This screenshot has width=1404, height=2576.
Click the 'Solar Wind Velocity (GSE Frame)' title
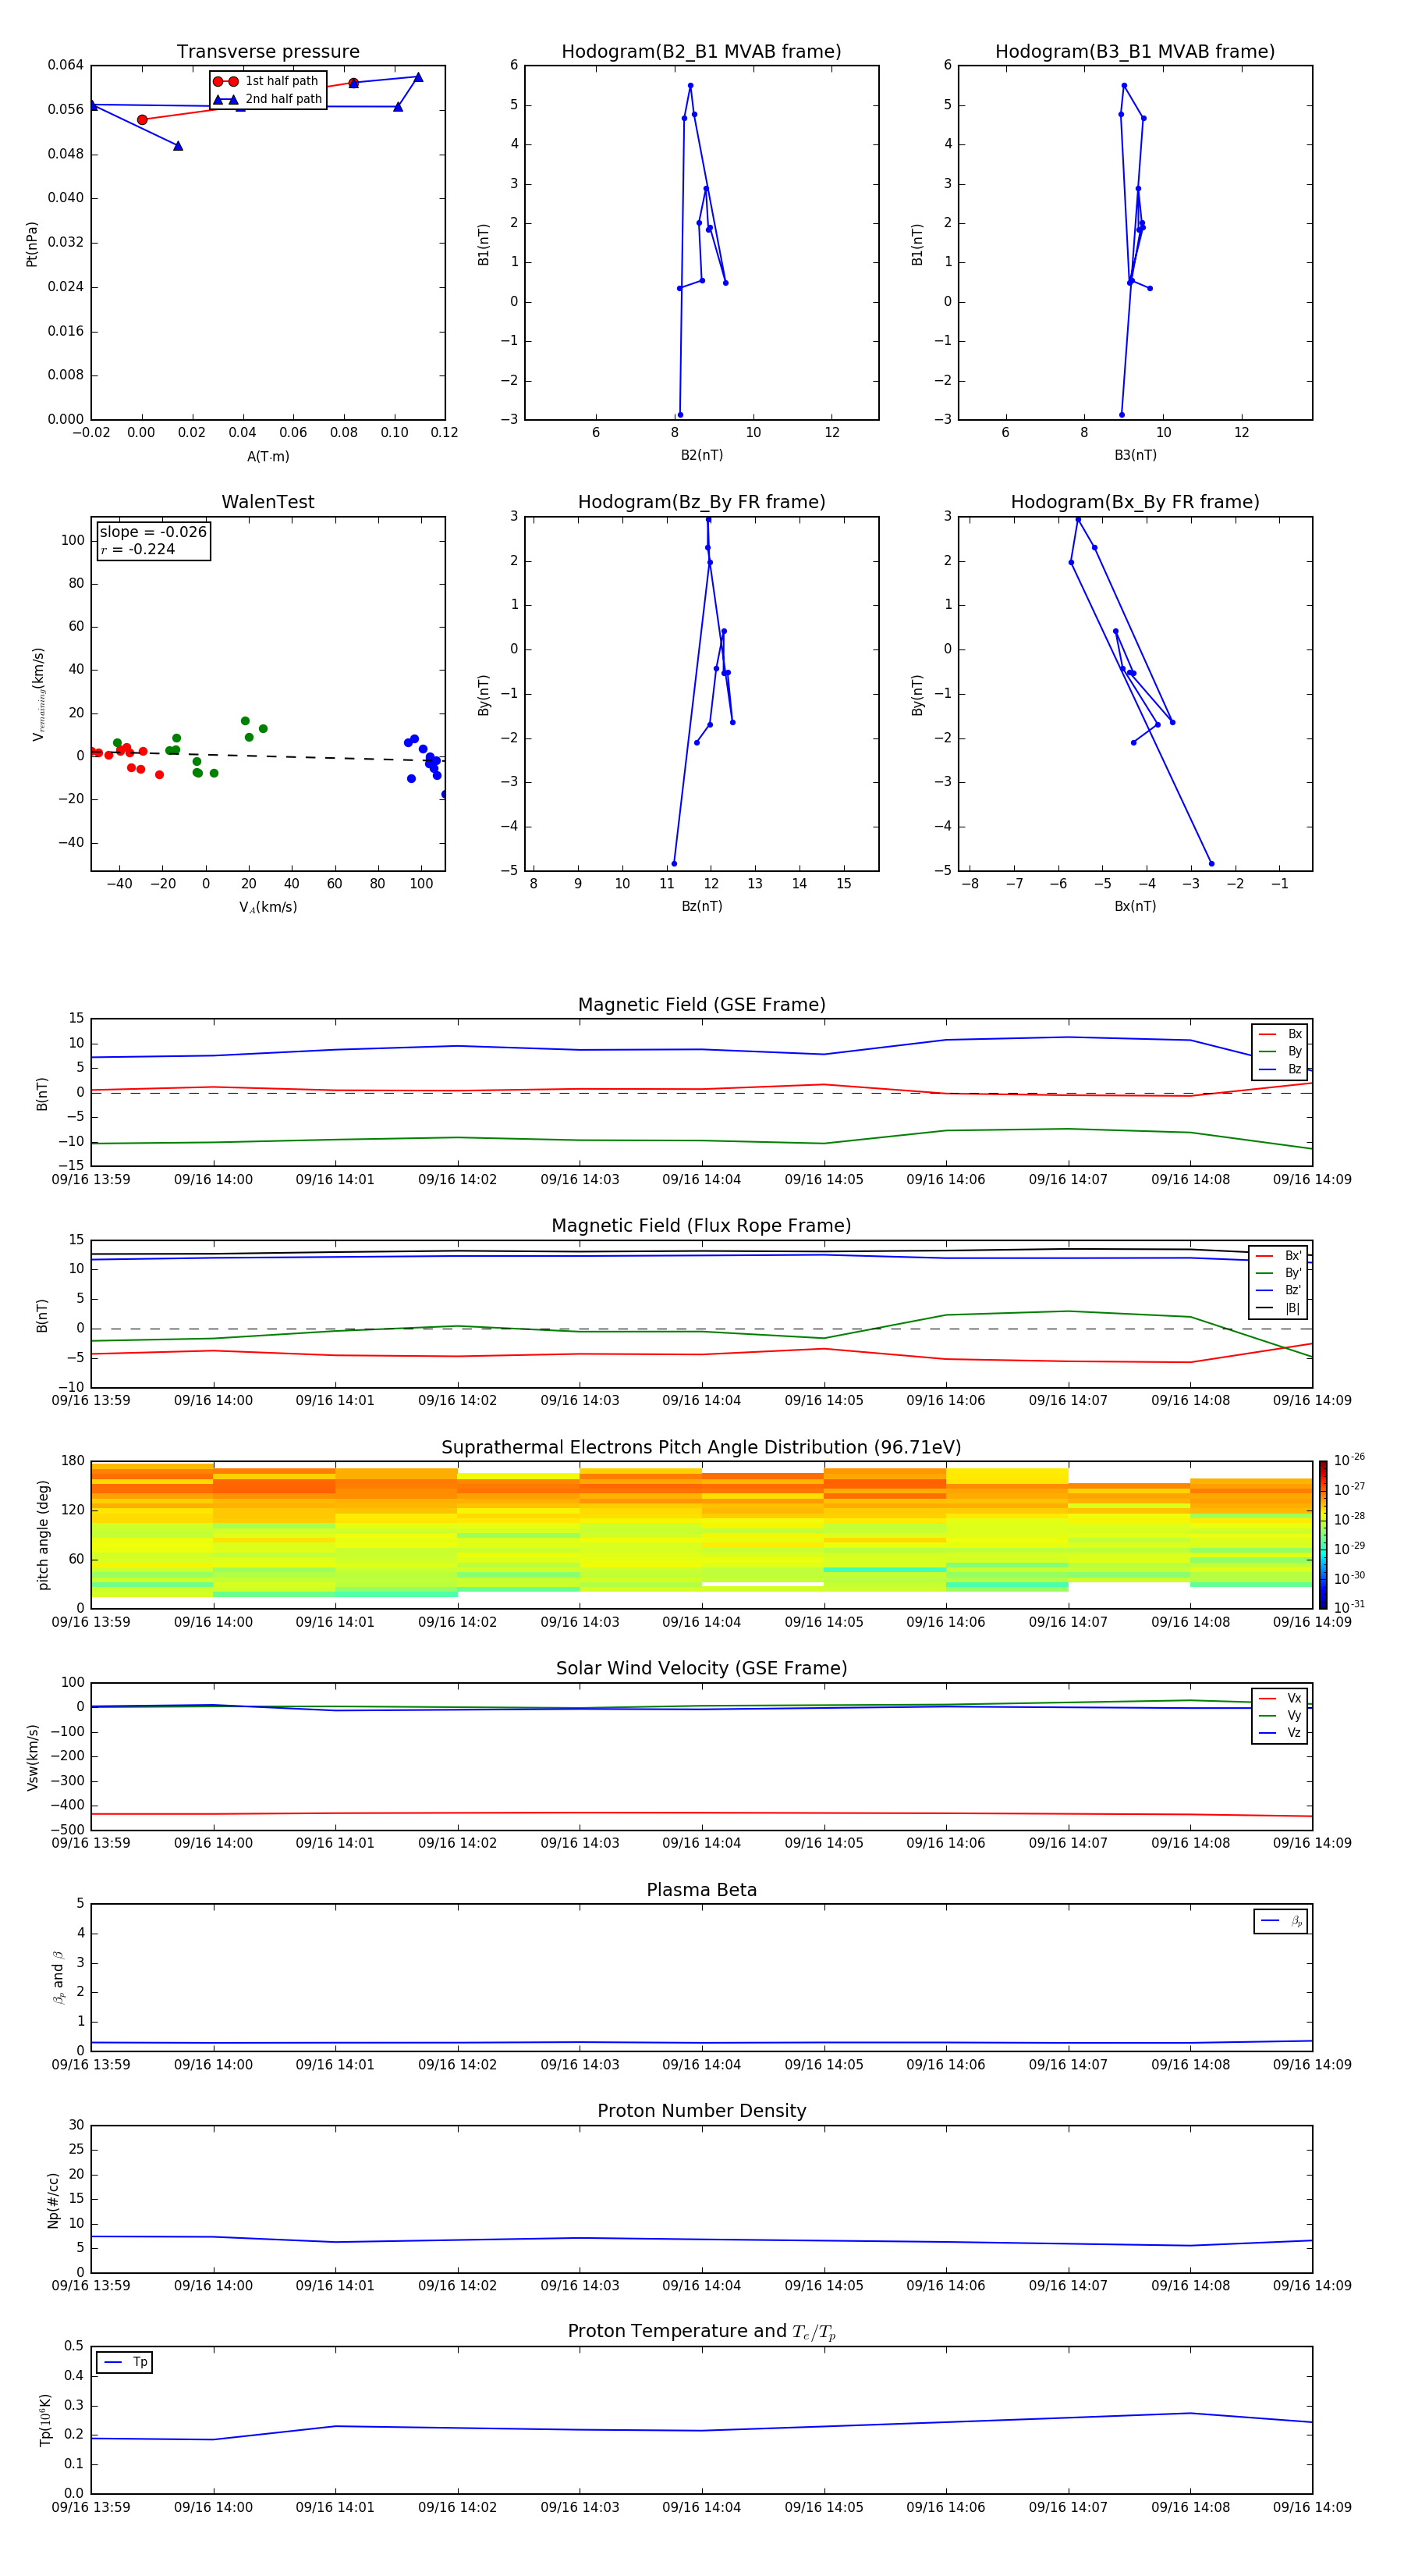pyautogui.click(x=701, y=1668)
